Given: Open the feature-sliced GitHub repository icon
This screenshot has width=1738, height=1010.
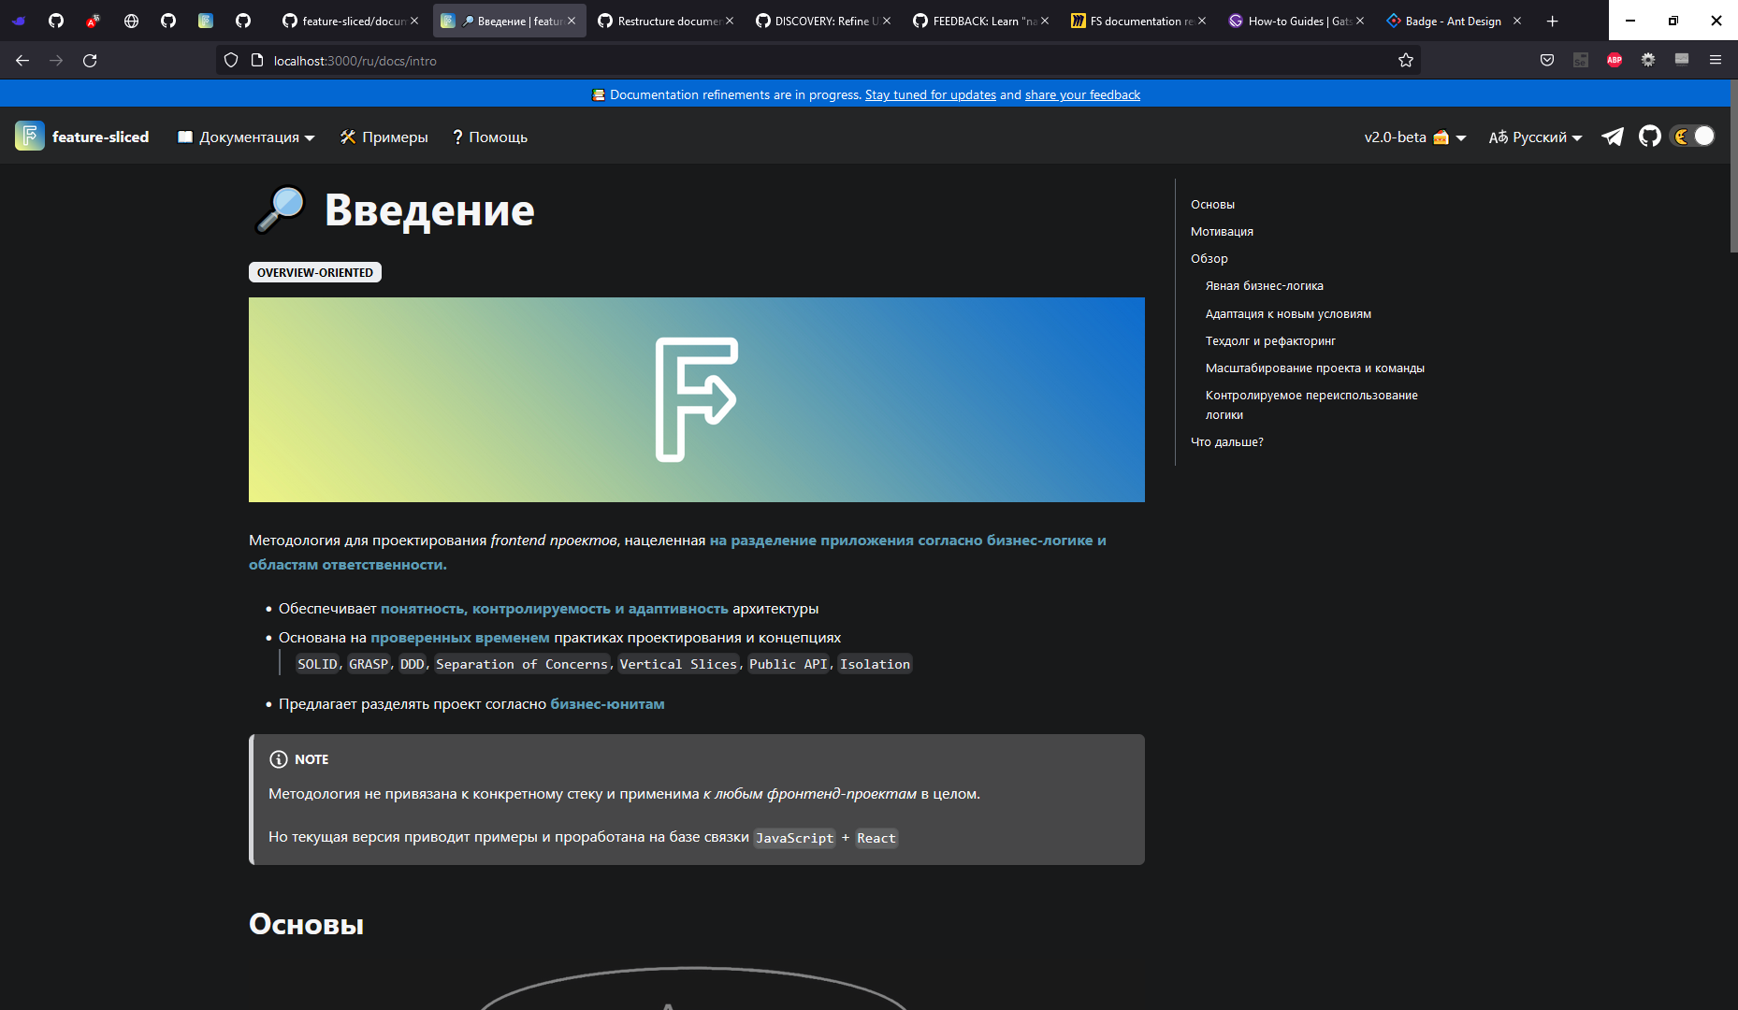Looking at the screenshot, I should [1650, 137].
